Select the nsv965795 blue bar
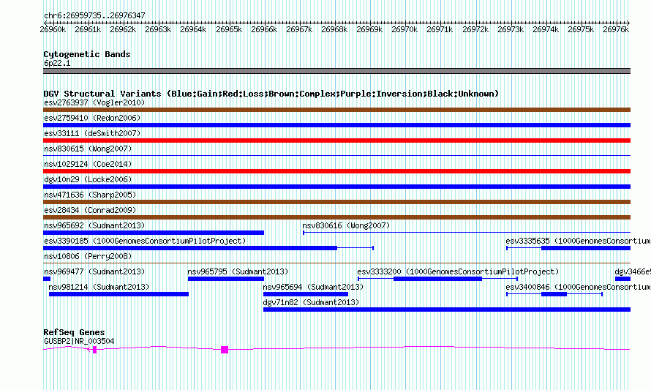 click(x=226, y=279)
